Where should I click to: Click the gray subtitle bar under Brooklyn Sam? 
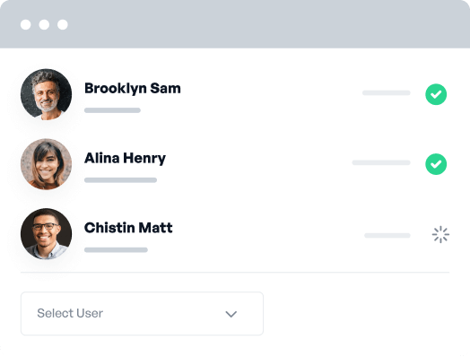(112, 110)
